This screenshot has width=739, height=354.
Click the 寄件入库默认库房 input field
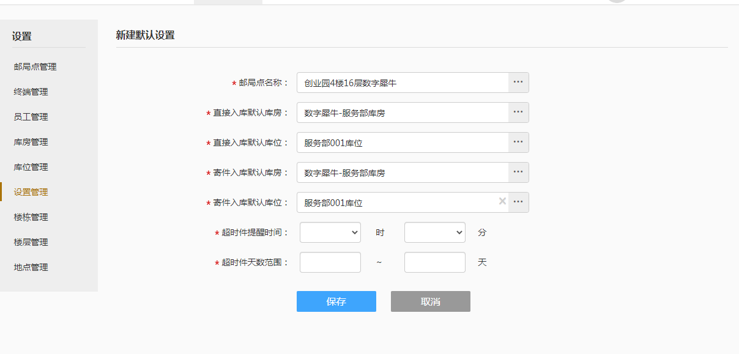point(403,172)
